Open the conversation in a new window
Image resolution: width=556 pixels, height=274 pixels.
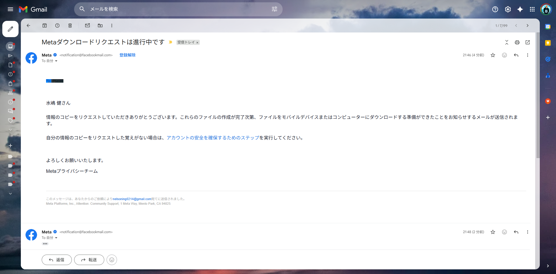coord(528,42)
